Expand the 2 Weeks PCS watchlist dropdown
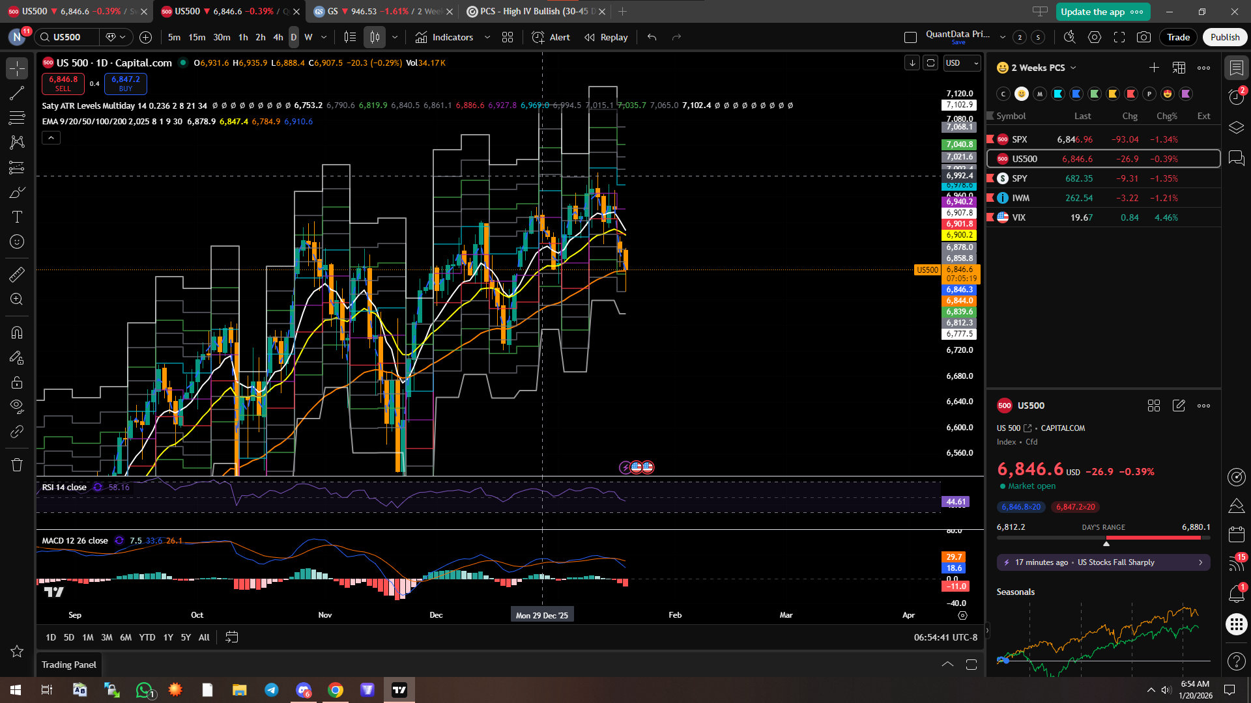The width and height of the screenshot is (1251, 703). click(x=1073, y=68)
